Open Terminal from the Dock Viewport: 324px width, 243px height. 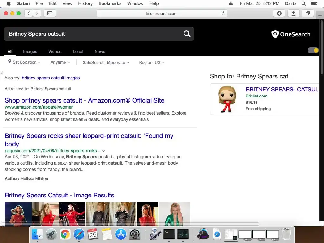[169, 234]
